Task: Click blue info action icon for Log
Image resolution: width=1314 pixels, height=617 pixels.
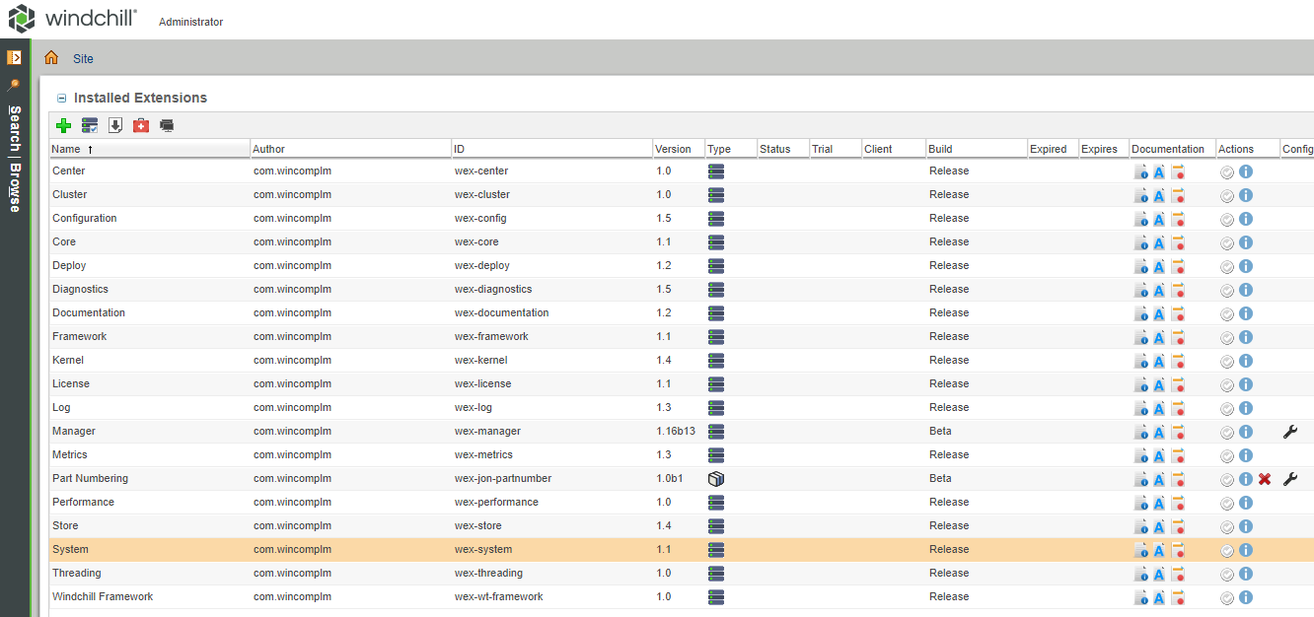Action: (x=1246, y=408)
